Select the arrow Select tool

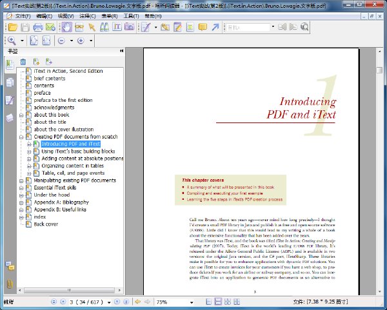click(92, 27)
